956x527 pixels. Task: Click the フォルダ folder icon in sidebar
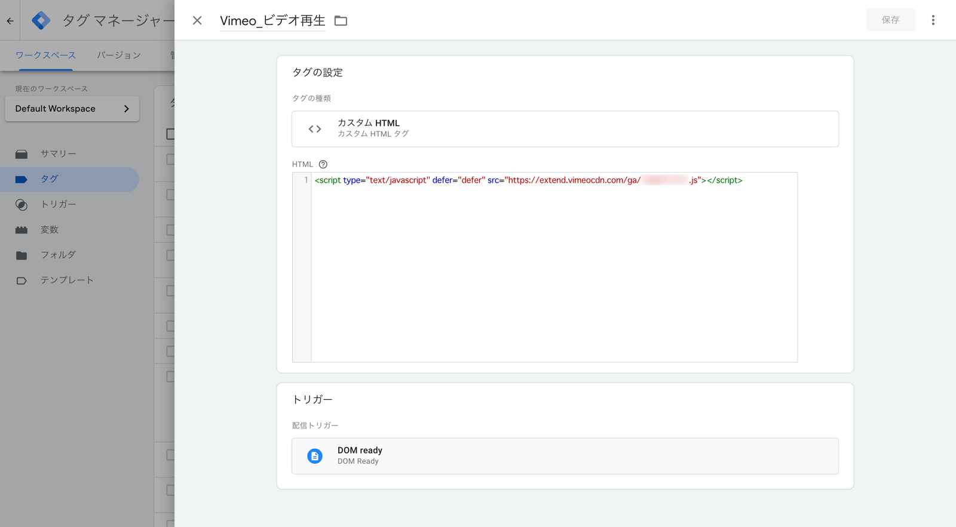[x=22, y=255]
